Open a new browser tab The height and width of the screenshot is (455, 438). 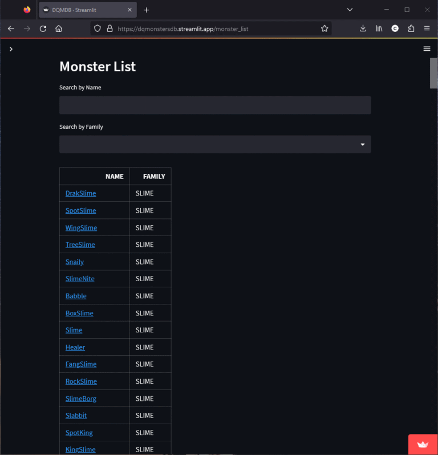147,10
